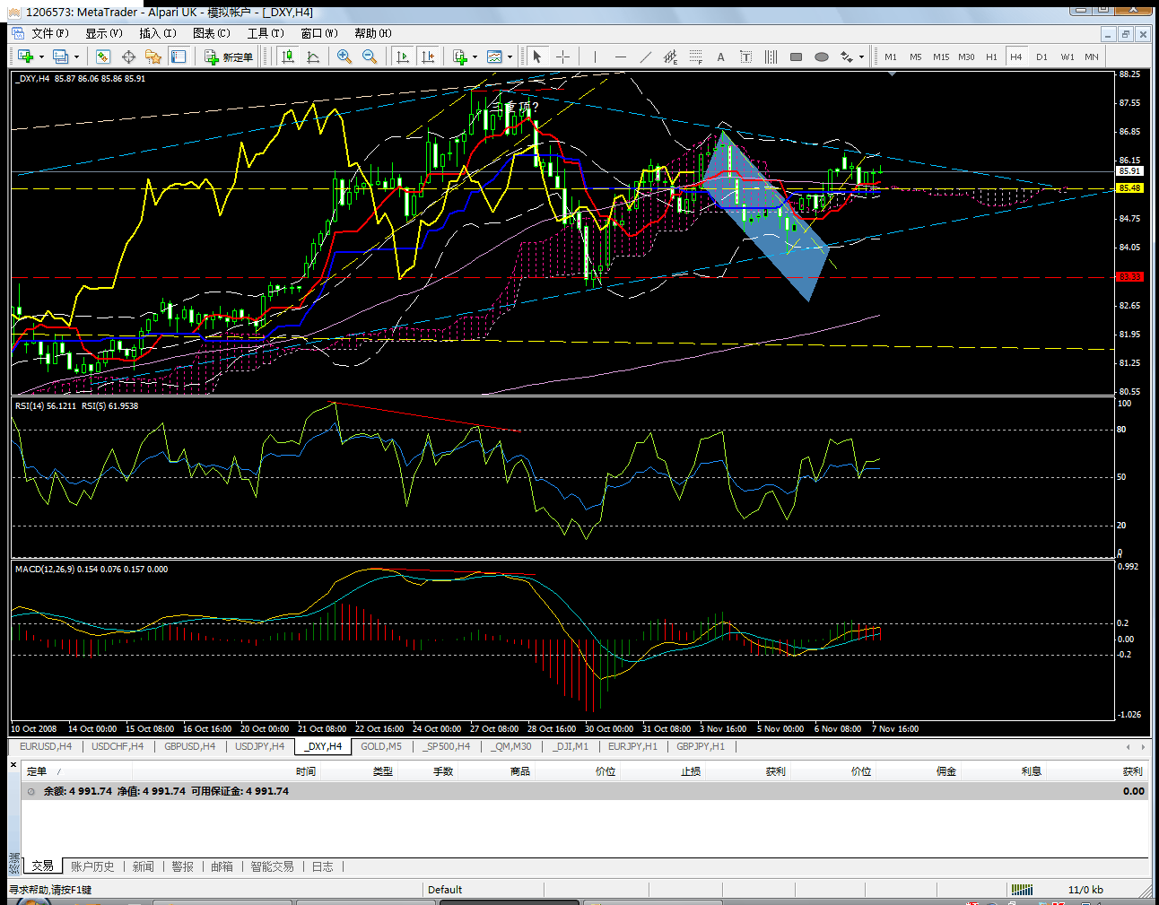
Task: Expand the new chart dropdown arrow
Action: [x=41, y=57]
